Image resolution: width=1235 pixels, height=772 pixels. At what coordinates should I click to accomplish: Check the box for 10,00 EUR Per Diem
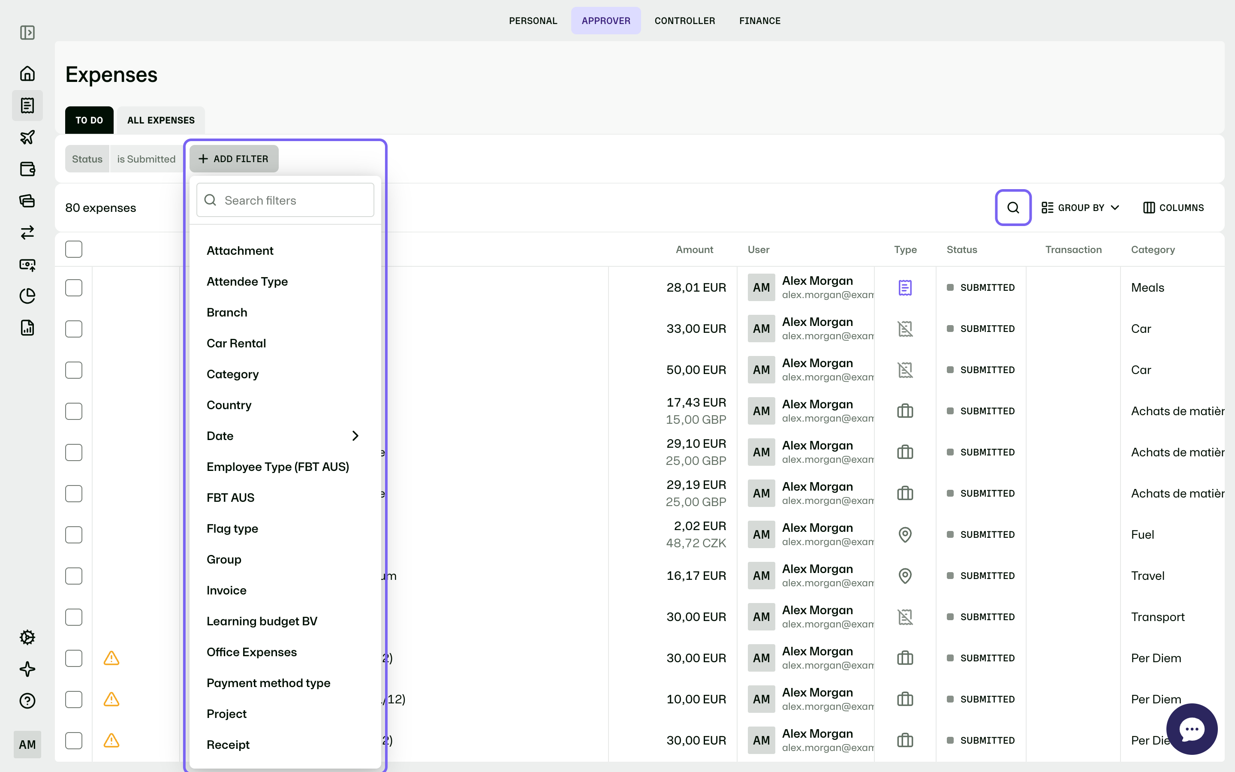click(x=73, y=699)
